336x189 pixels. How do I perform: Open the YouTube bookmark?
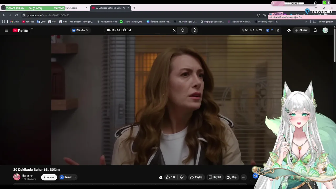(28, 22)
